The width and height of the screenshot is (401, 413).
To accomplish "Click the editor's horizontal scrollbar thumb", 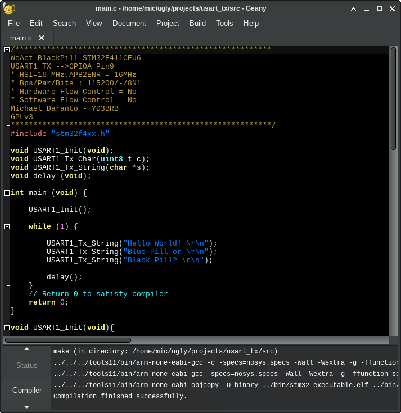I will click(x=69, y=340).
